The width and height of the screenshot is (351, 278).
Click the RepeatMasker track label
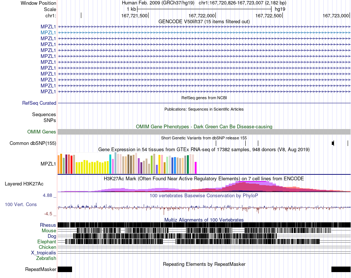[41, 269]
